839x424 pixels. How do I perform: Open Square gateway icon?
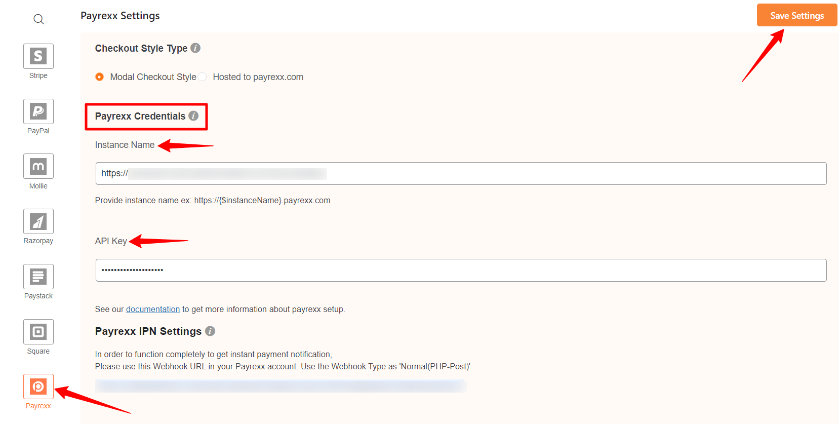click(38, 332)
